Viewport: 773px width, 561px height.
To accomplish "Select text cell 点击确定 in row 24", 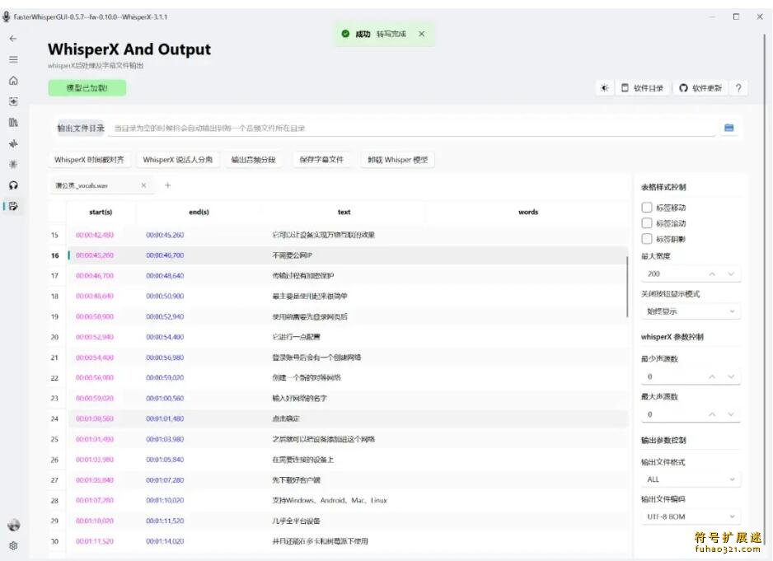I will (x=286, y=418).
